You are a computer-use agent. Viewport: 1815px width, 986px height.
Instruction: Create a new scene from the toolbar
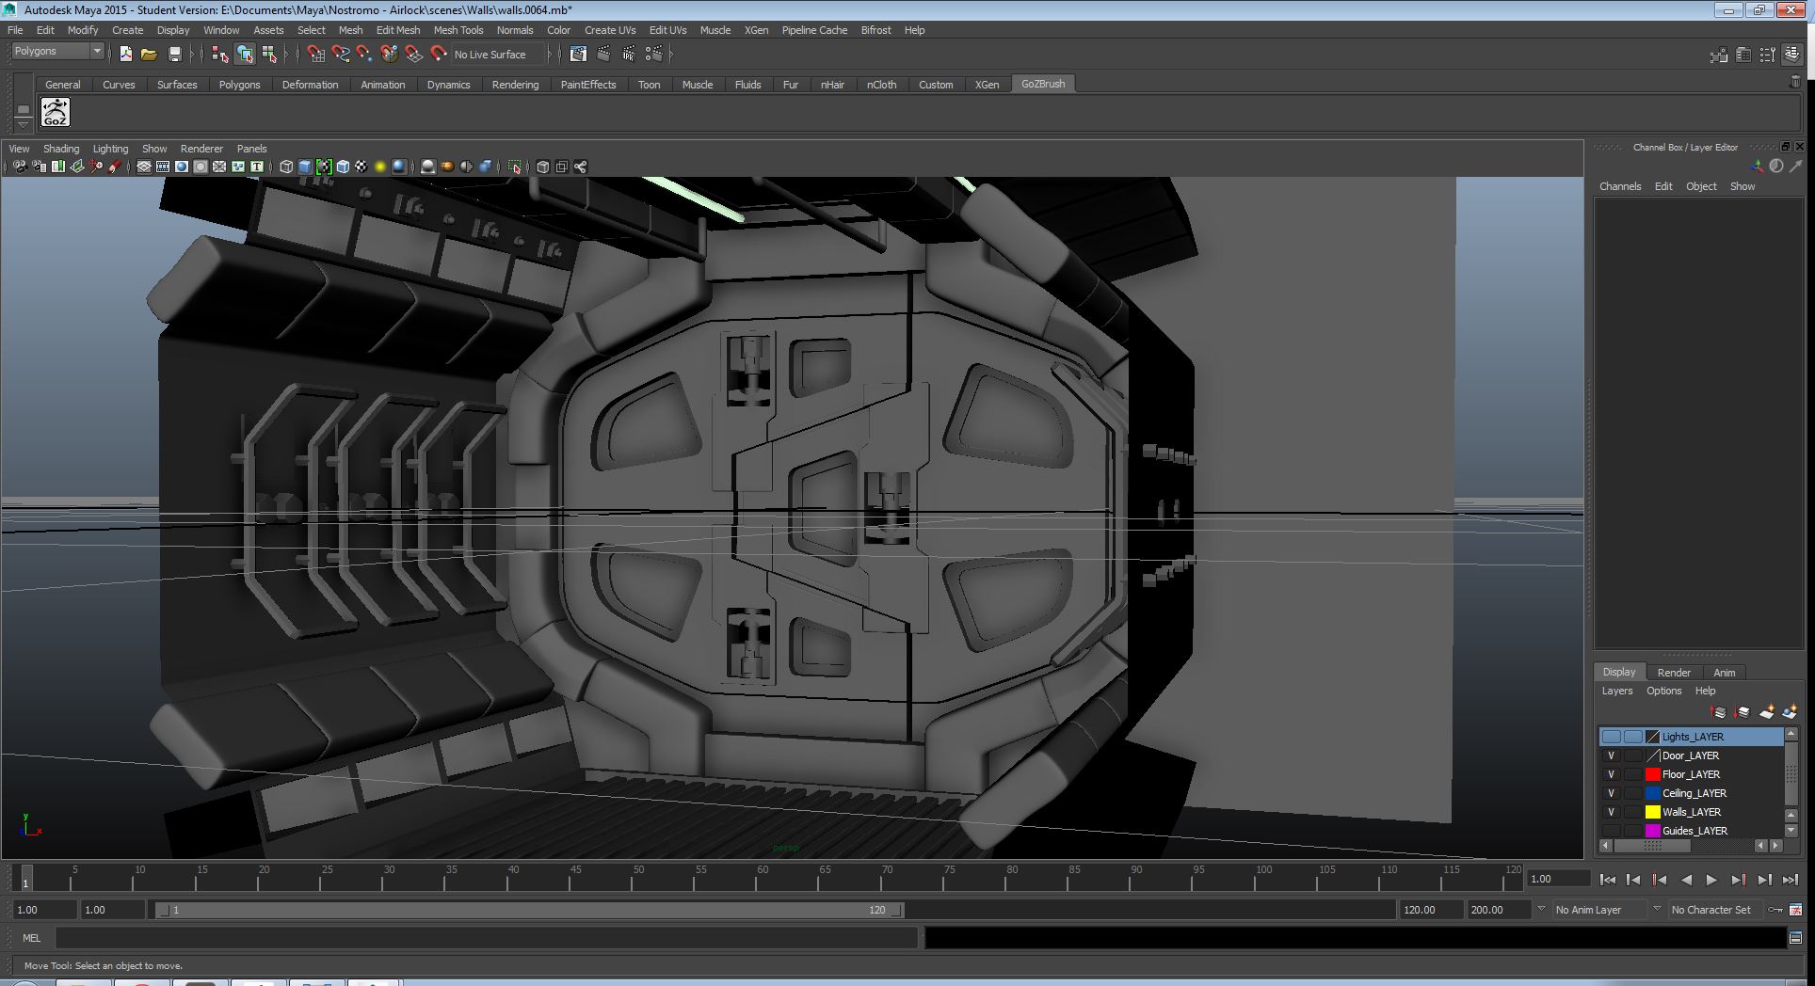pos(125,55)
